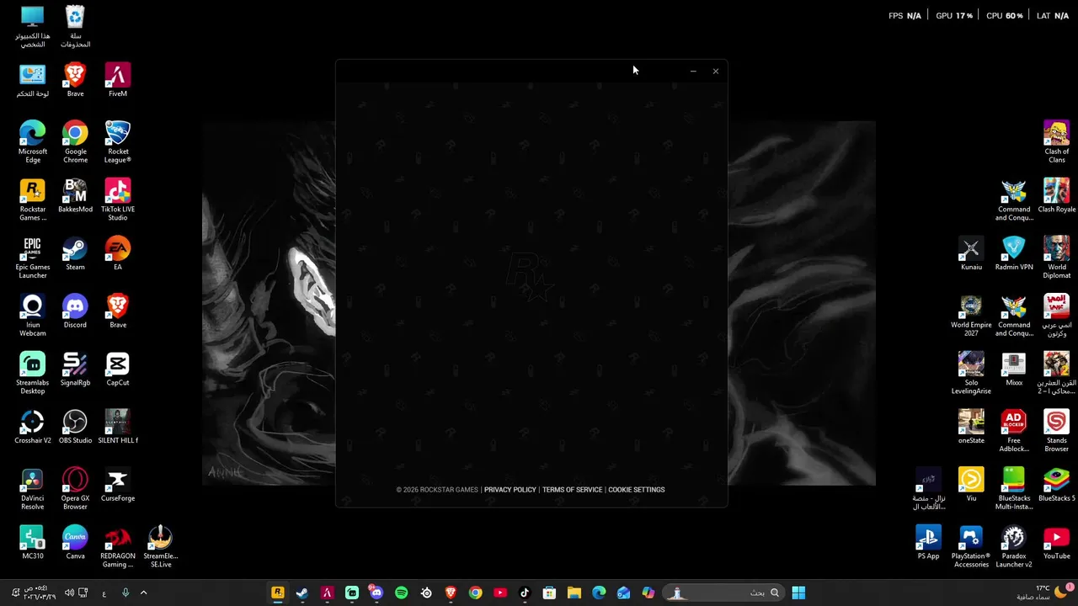The image size is (1078, 606).
Task: Open Radmin VPN desktop icon
Action: (1014, 254)
